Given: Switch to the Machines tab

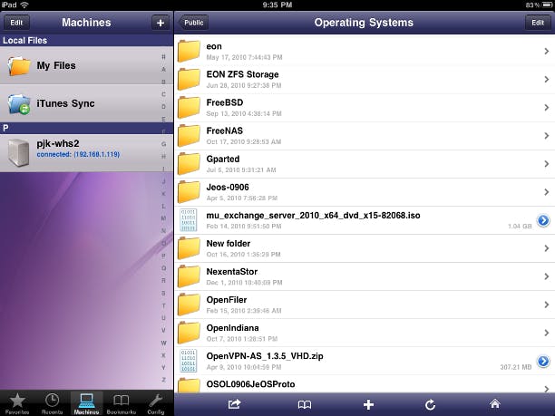Looking at the screenshot, I should [86, 403].
